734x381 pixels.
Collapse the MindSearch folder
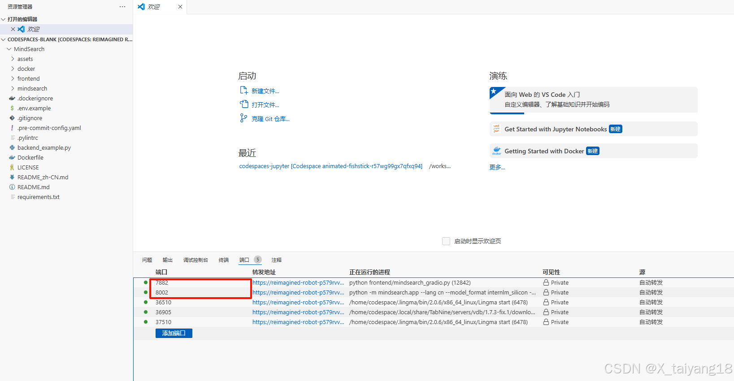(x=9, y=49)
